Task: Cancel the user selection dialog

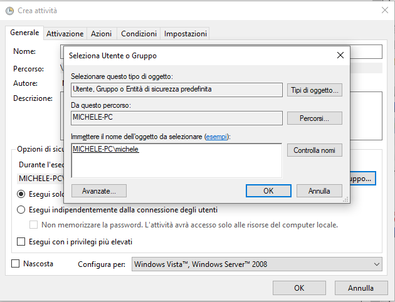Action: tap(319, 190)
